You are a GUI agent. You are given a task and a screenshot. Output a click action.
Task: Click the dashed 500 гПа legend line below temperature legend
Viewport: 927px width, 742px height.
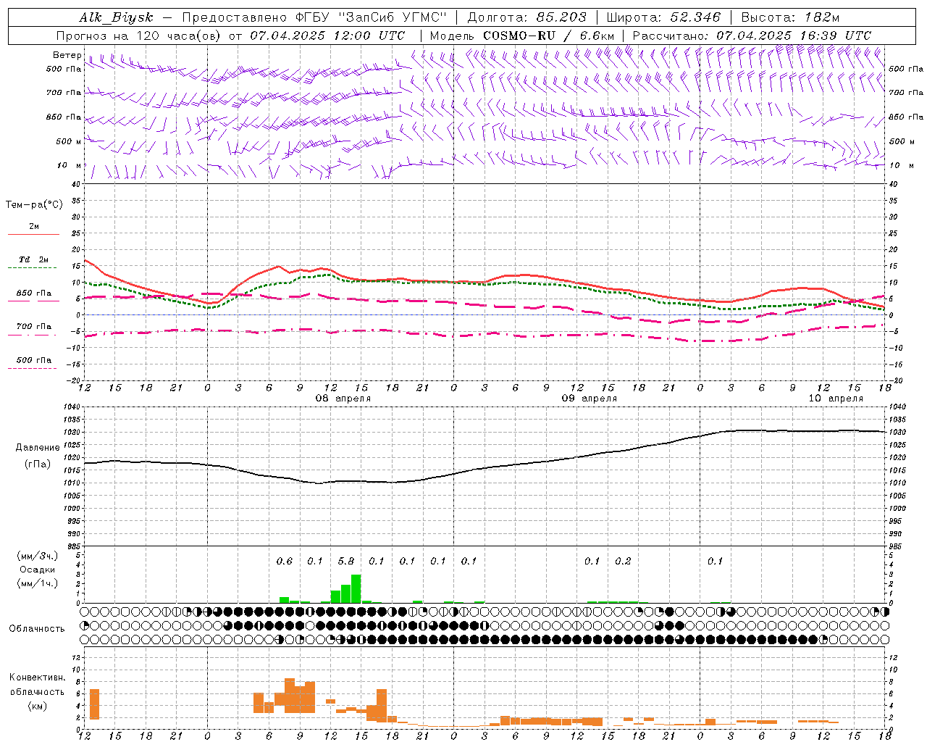[x=33, y=369]
